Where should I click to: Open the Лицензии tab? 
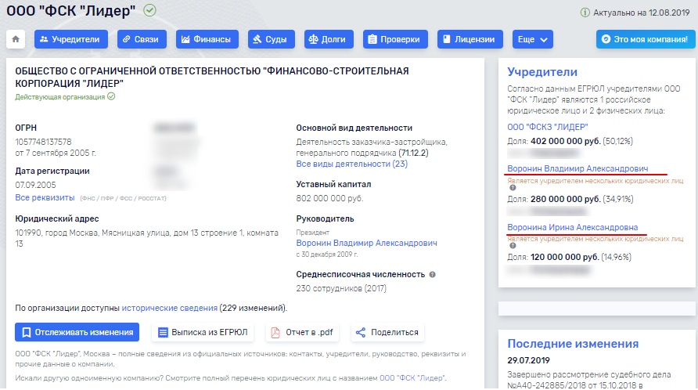click(470, 39)
